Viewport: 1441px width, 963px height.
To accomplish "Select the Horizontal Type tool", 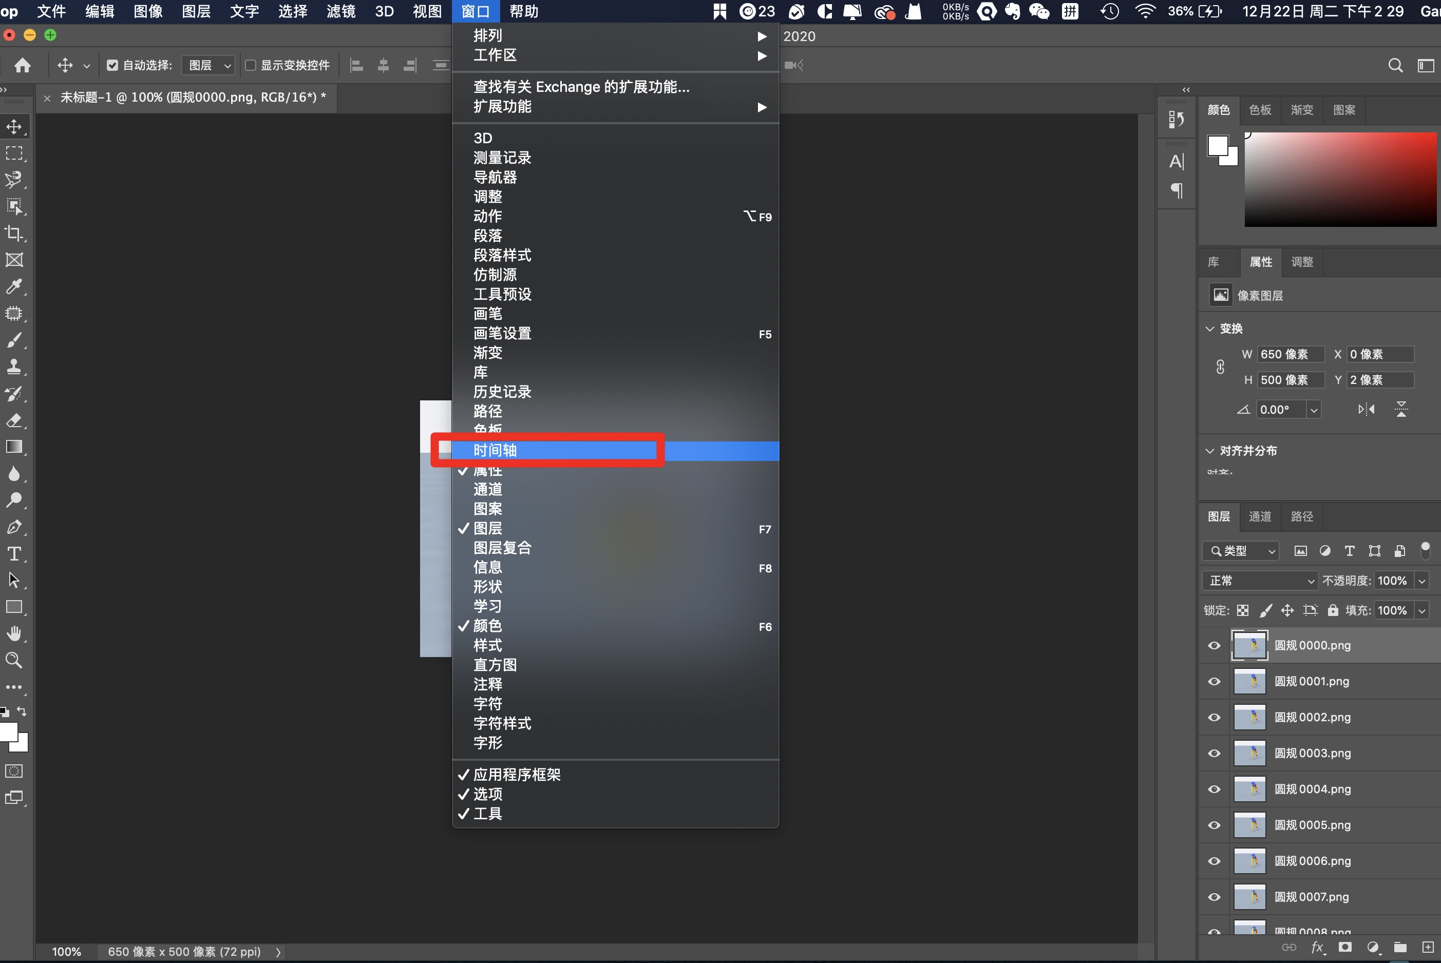I will 13,553.
